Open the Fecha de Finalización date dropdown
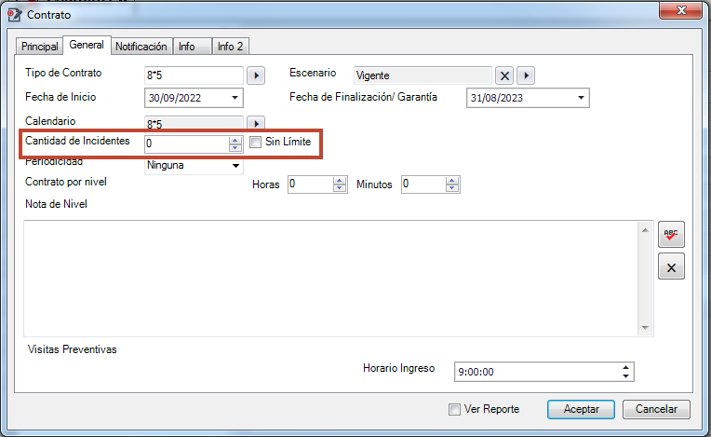Viewport: 711px width, 437px height. tap(581, 98)
